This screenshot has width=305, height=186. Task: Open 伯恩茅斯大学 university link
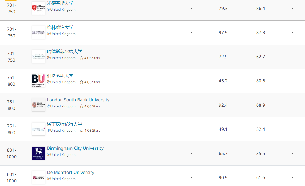pos(60,76)
